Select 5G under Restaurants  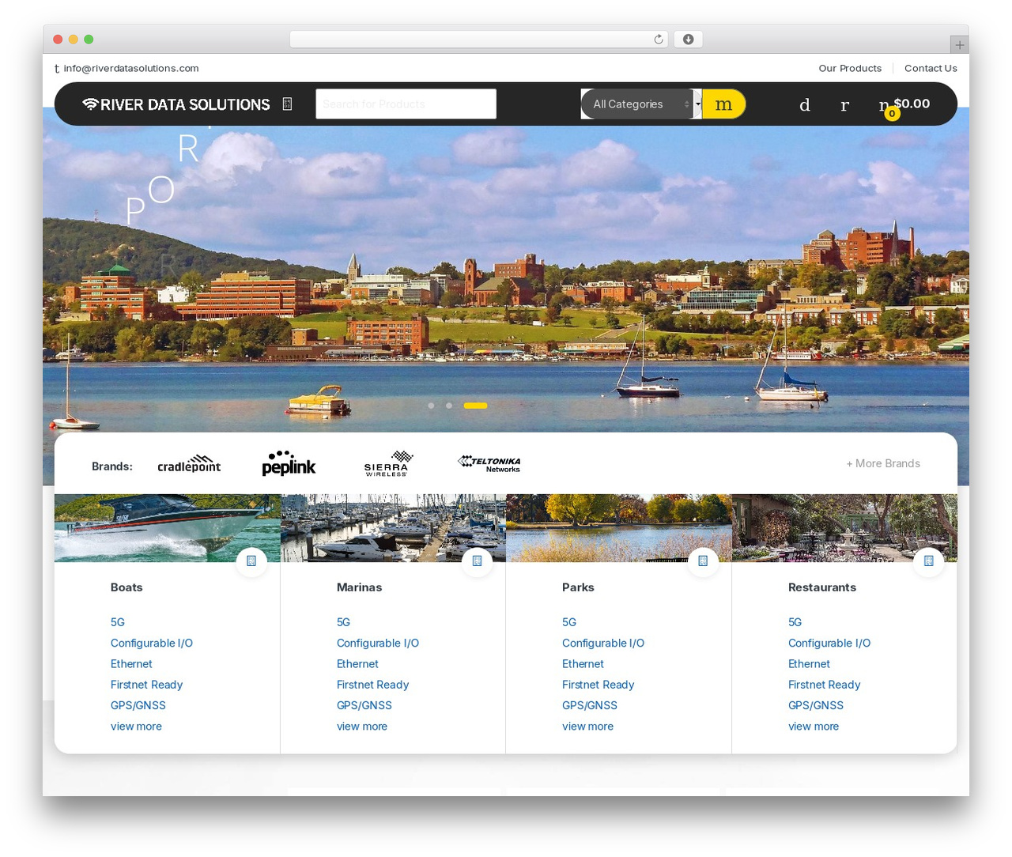[795, 622]
